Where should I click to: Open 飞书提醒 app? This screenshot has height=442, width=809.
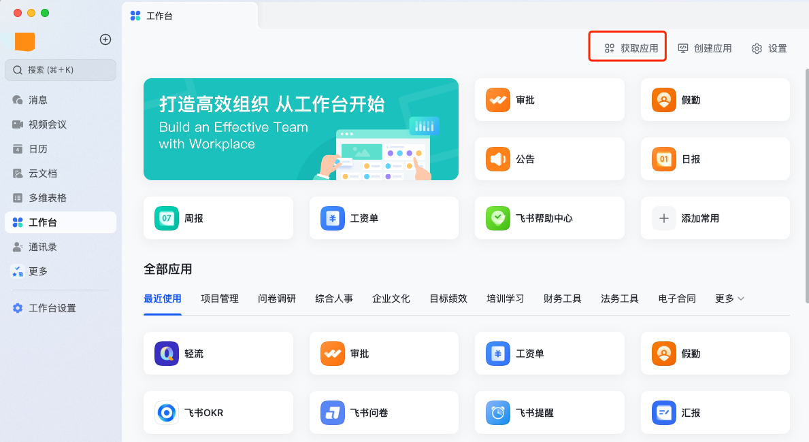(550, 413)
